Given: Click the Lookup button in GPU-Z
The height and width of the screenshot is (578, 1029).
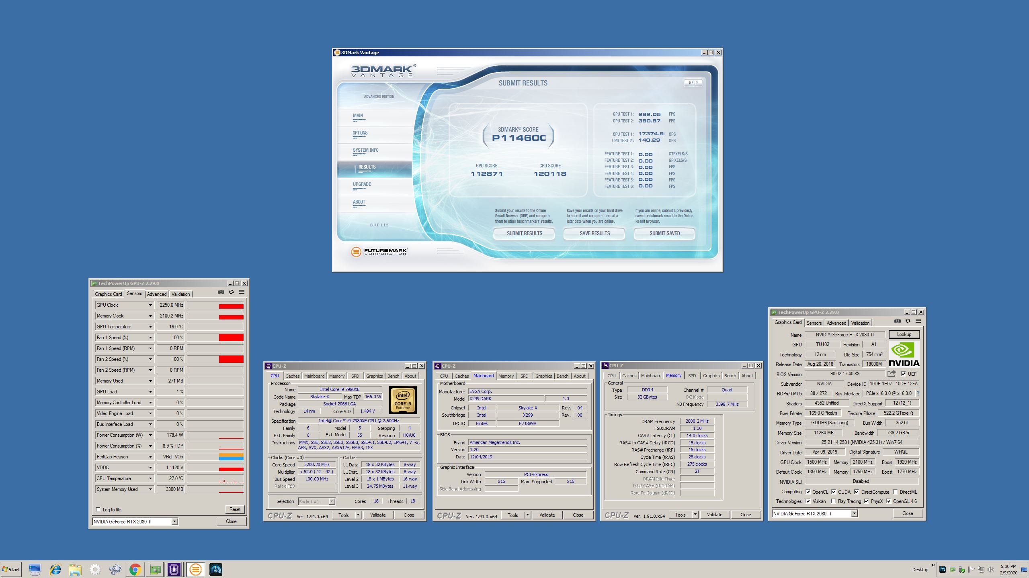Looking at the screenshot, I should pyautogui.click(x=904, y=334).
